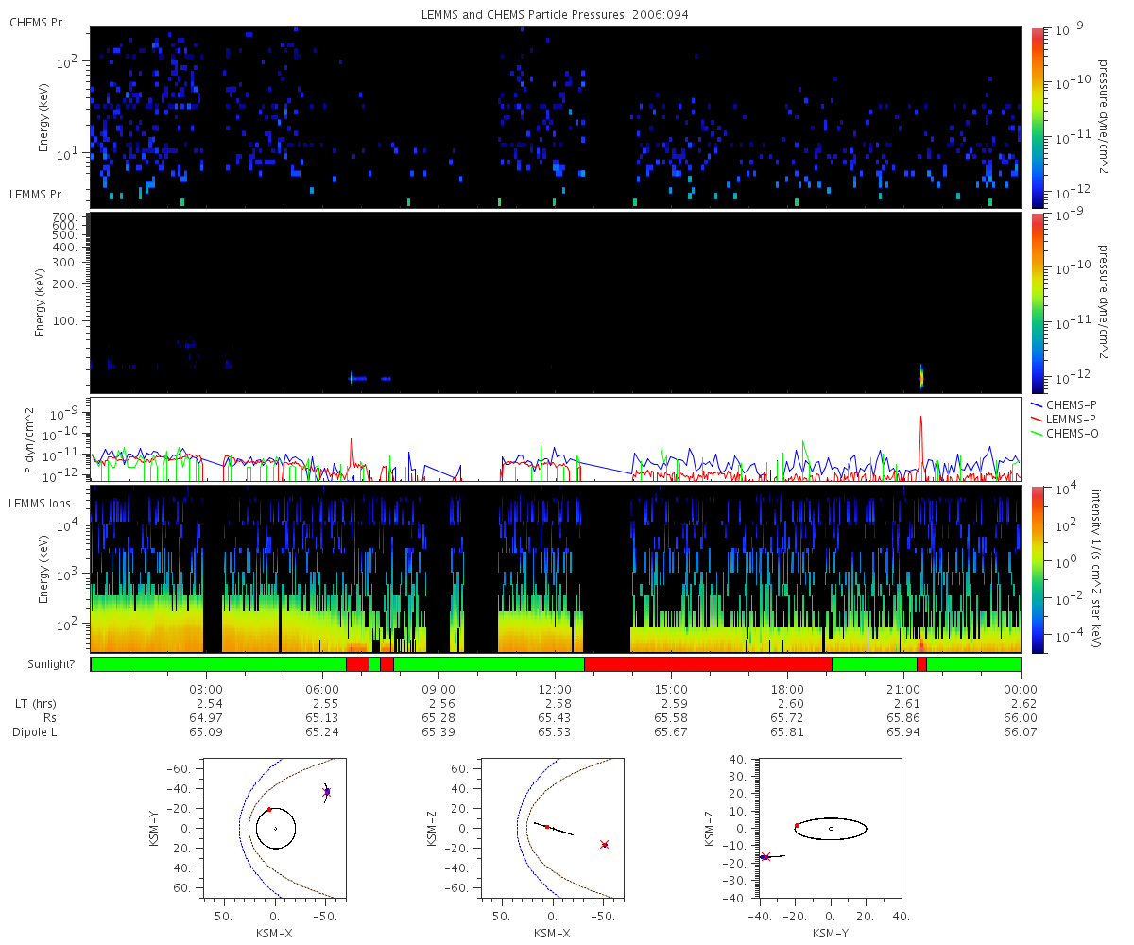Click the CHEMS-P legend entry
The height and width of the screenshot is (945, 1134).
(1074, 404)
